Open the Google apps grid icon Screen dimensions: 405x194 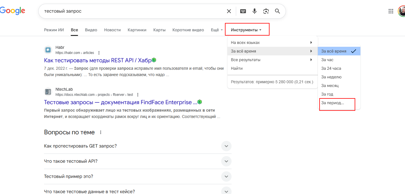pyautogui.click(x=391, y=11)
